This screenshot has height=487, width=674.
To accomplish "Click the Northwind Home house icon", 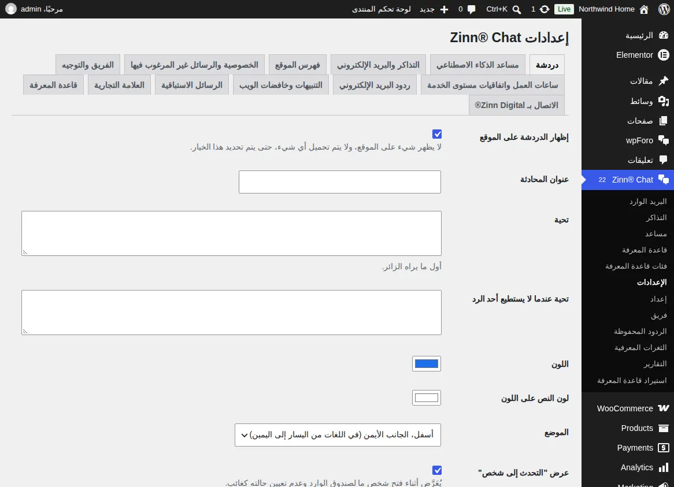I will (x=644, y=9).
